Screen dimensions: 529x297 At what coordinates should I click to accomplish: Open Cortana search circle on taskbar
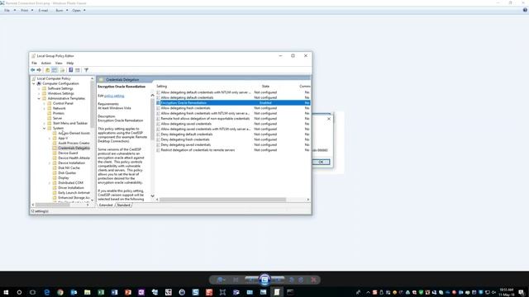click(19, 292)
